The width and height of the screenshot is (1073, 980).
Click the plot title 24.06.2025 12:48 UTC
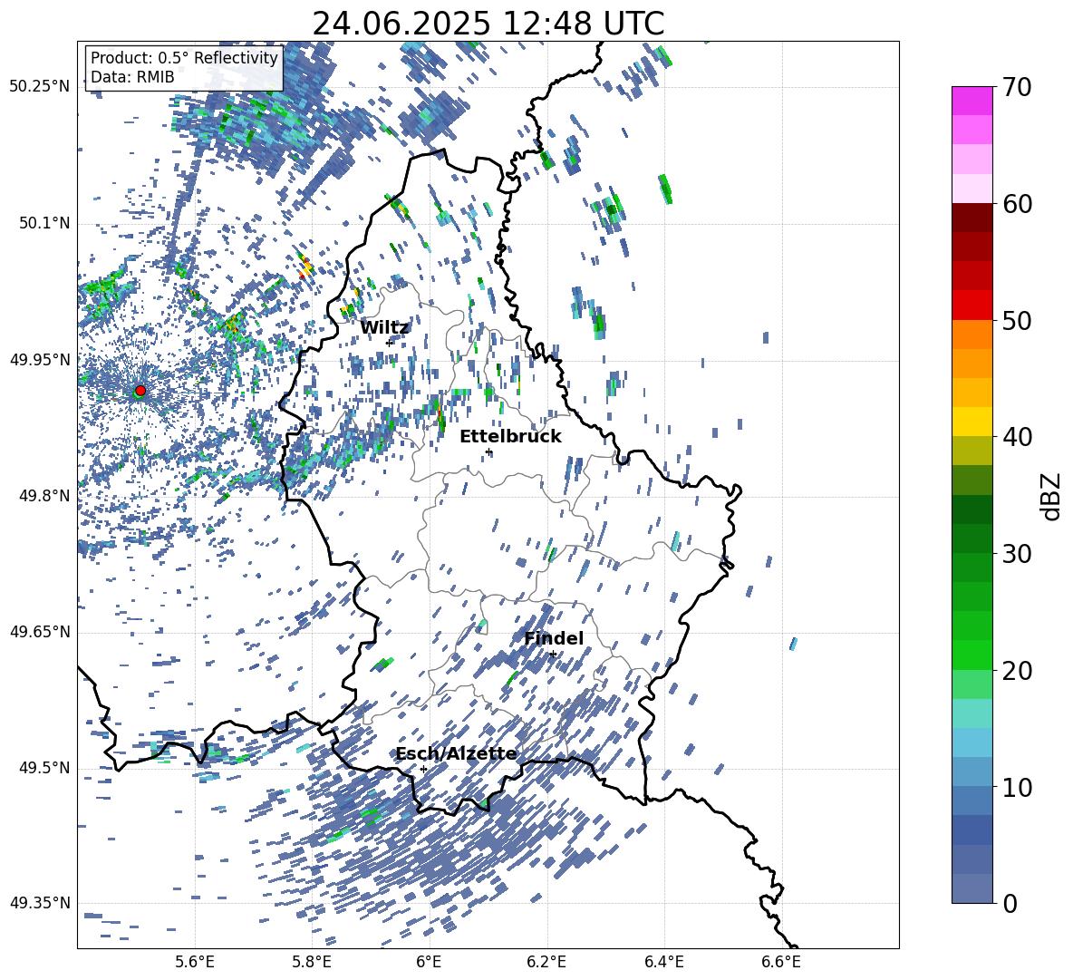click(x=488, y=24)
